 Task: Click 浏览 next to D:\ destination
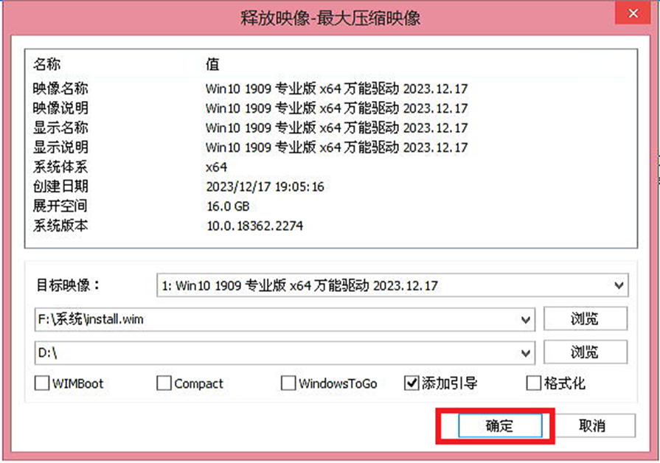pyautogui.click(x=585, y=352)
